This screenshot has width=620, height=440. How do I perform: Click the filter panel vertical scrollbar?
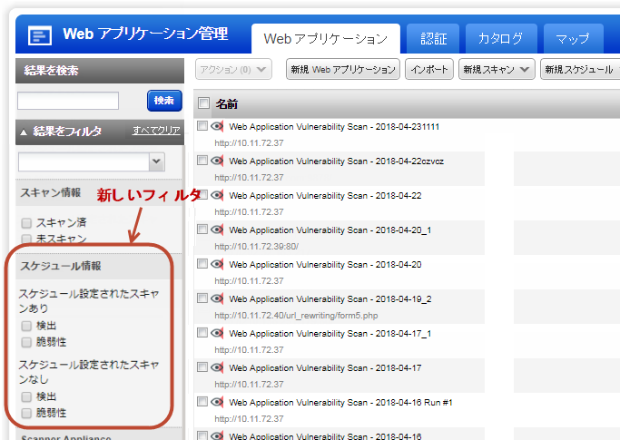[x=183, y=292]
